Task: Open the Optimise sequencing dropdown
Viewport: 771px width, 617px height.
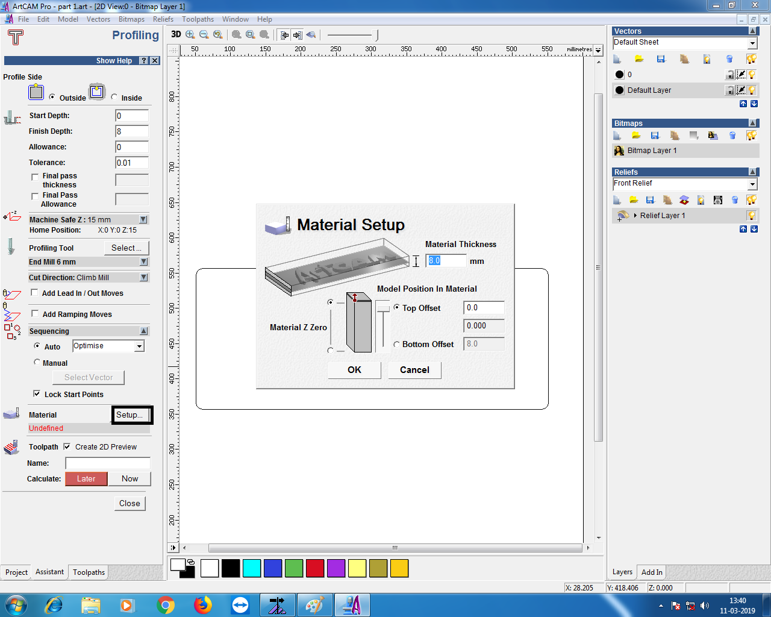Action: tap(140, 346)
